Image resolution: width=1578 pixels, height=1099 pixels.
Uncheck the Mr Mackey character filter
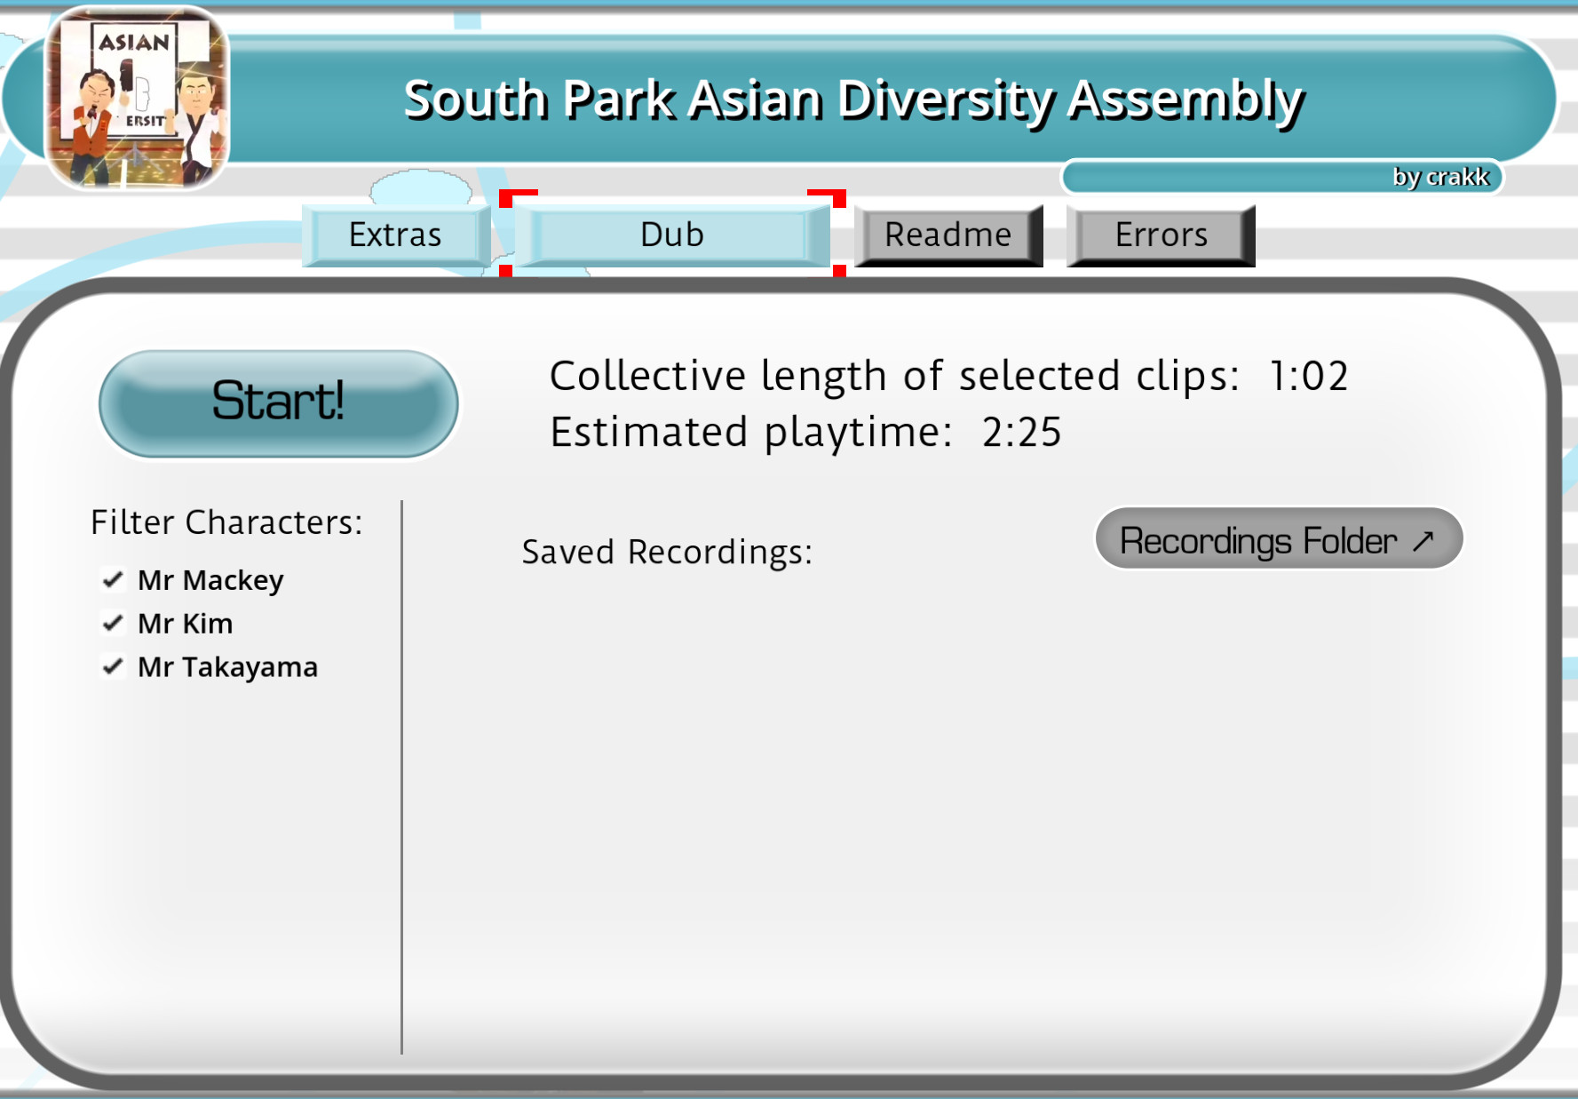113,580
